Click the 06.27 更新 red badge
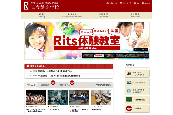Image resolution: width=173 pixels, height=115 pixels. pyautogui.click(x=53, y=83)
